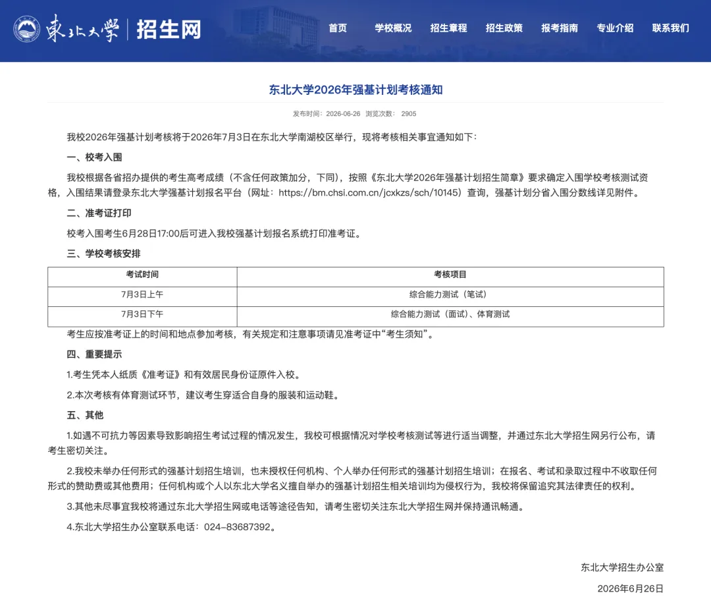This screenshot has height=610, width=711.
Task: Open the 学校概况 menu item
Action: coord(393,28)
